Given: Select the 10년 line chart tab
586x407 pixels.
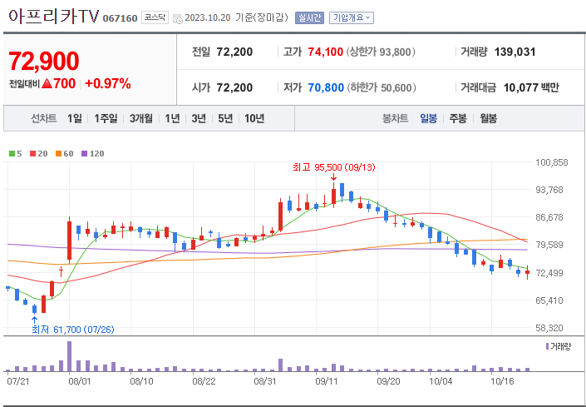Looking at the screenshot, I should 254,118.
